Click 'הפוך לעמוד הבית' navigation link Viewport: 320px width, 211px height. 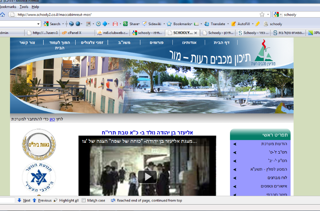[x=60, y=45]
